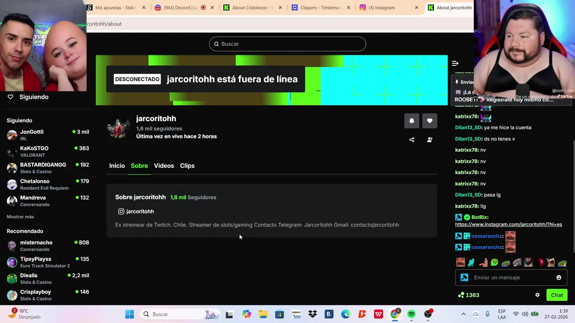Click the share icon below the bell
Viewport: 575px width, 323px height.
coord(411,140)
